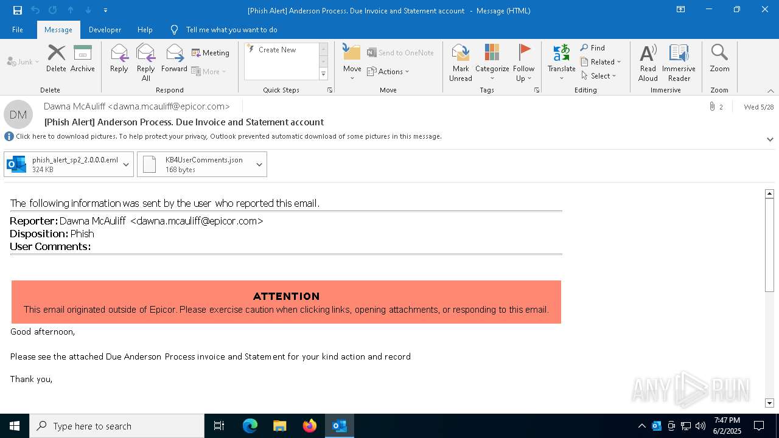Go to next item with down arrow
Image resolution: width=779 pixels, height=438 pixels.
click(x=88, y=10)
